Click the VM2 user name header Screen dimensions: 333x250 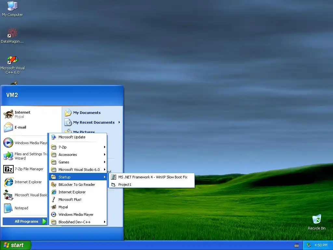tap(12, 95)
